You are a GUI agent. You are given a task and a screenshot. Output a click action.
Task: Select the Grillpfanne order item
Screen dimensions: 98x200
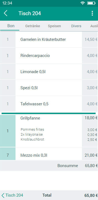click(x=49, y=131)
